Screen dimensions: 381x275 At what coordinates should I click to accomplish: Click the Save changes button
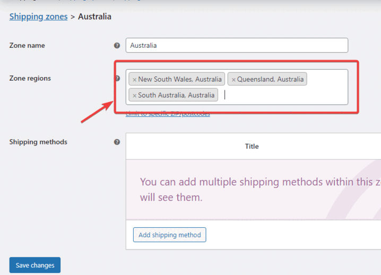coord(35,265)
